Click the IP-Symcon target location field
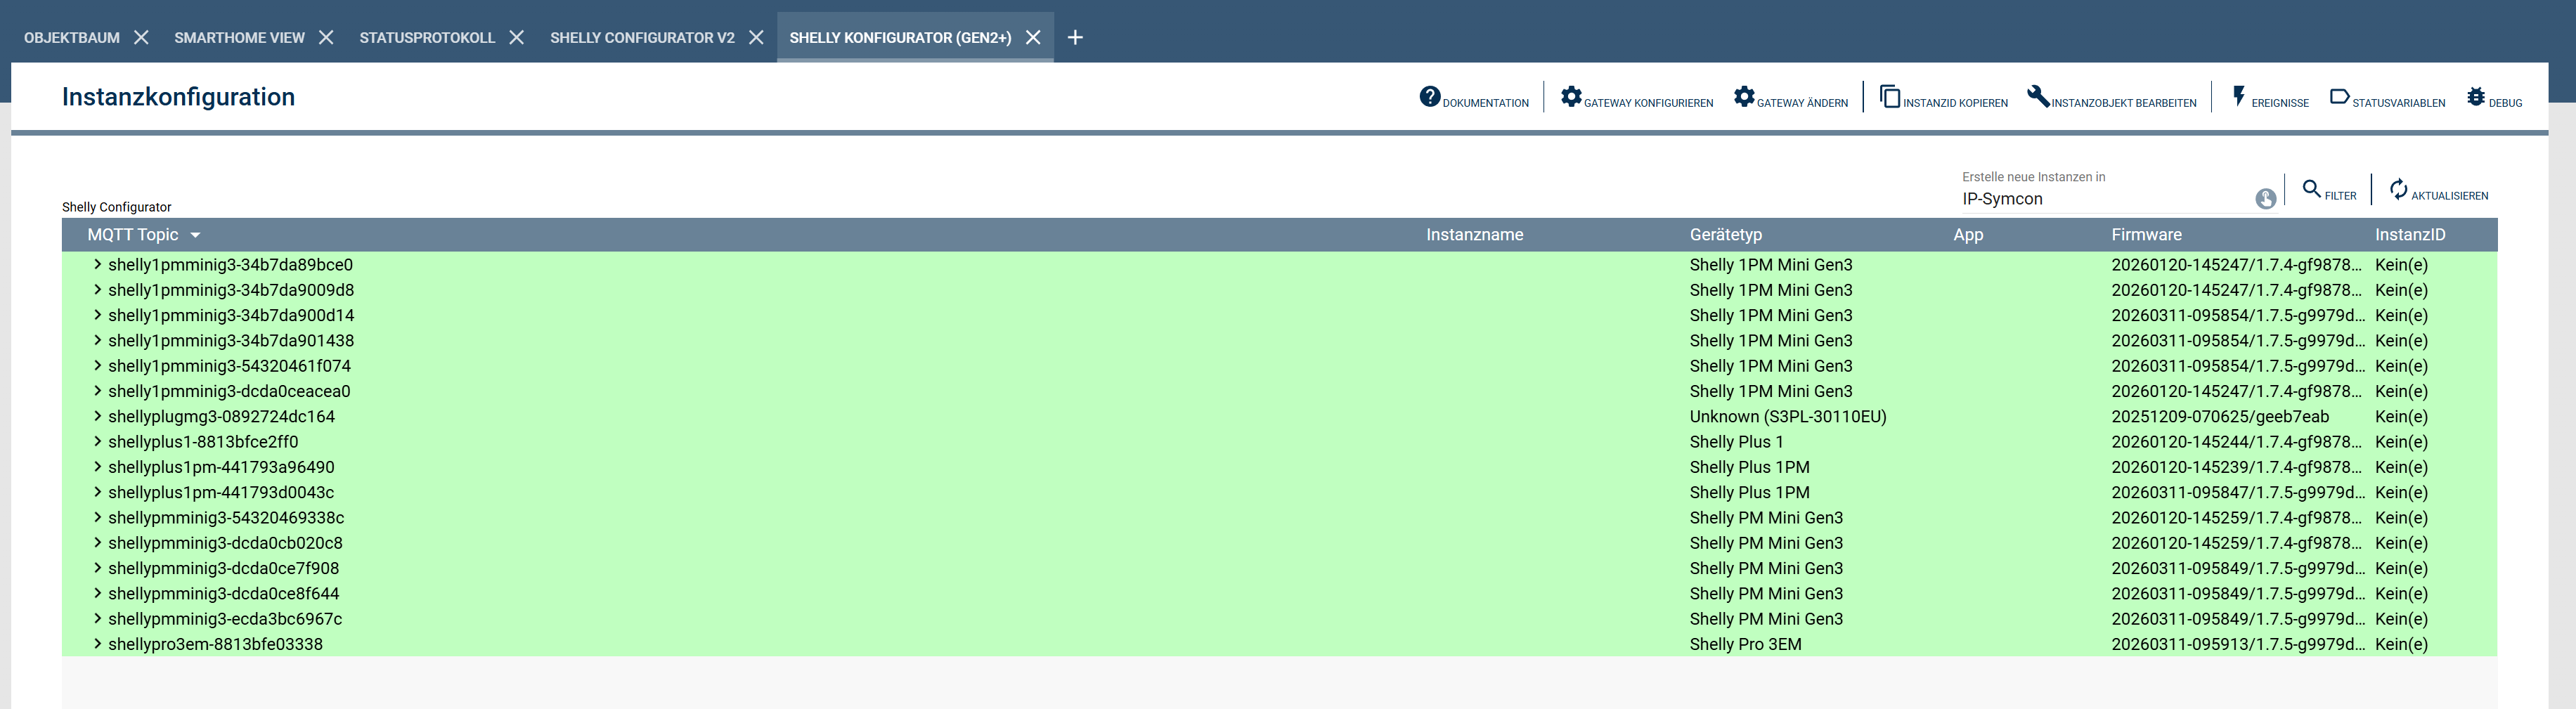The width and height of the screenshot is (2576, 709). click(x=2100, y=199)
